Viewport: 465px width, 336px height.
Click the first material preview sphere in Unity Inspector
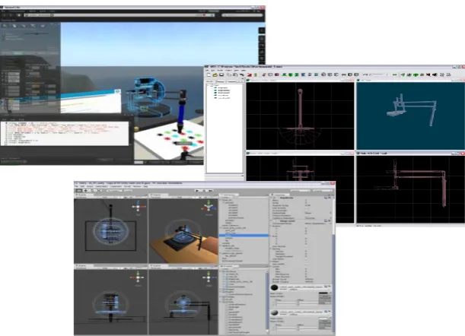(x=274, y=287)
